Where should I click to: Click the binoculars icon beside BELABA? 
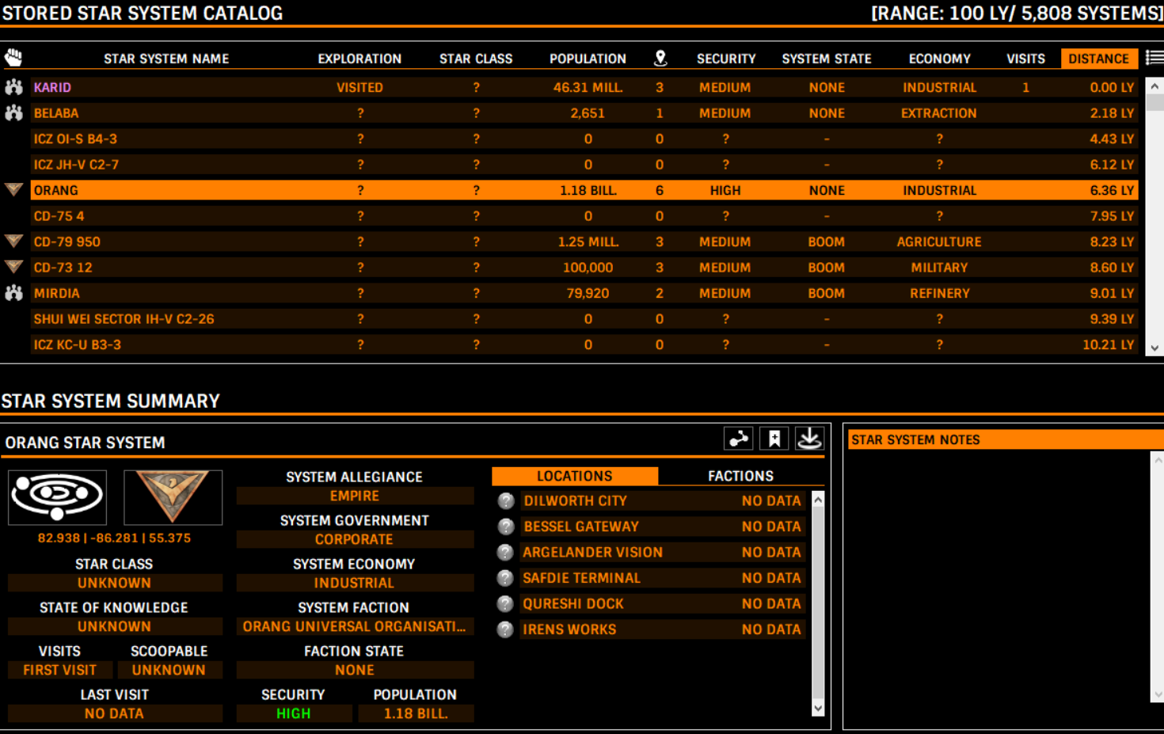[13, 113]
